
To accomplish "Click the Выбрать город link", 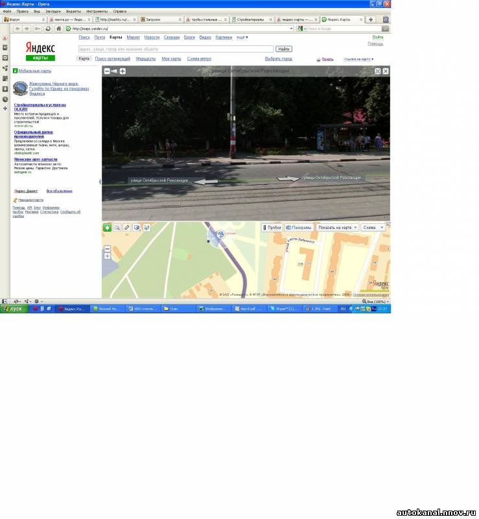I will coord(279,58).
